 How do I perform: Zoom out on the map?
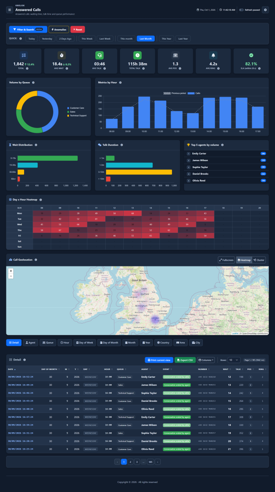[x=11, y=276]
